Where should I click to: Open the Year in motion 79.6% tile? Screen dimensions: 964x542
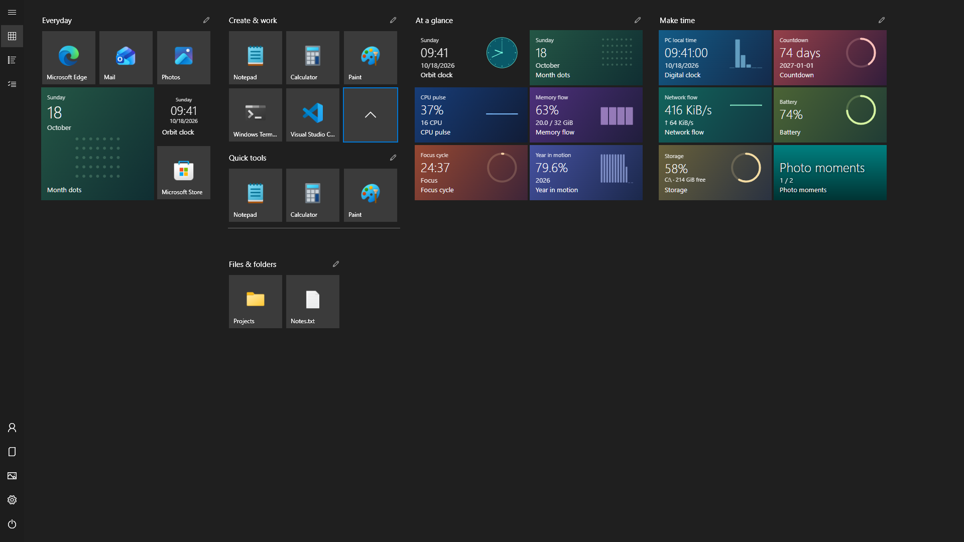click(586, 173)
